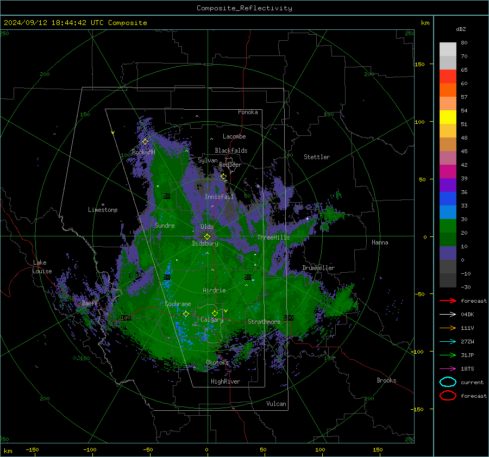The image size is (489, 457).
Task: Click the -150 tick on bottom axis
Action: coord(32,449)
